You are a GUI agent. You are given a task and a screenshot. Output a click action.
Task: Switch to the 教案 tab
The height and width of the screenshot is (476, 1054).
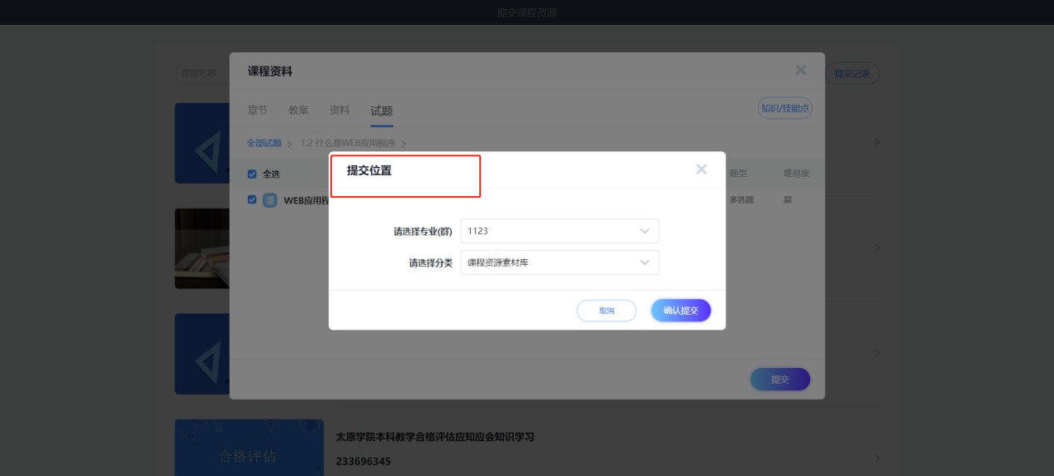[x=299, y=110]
